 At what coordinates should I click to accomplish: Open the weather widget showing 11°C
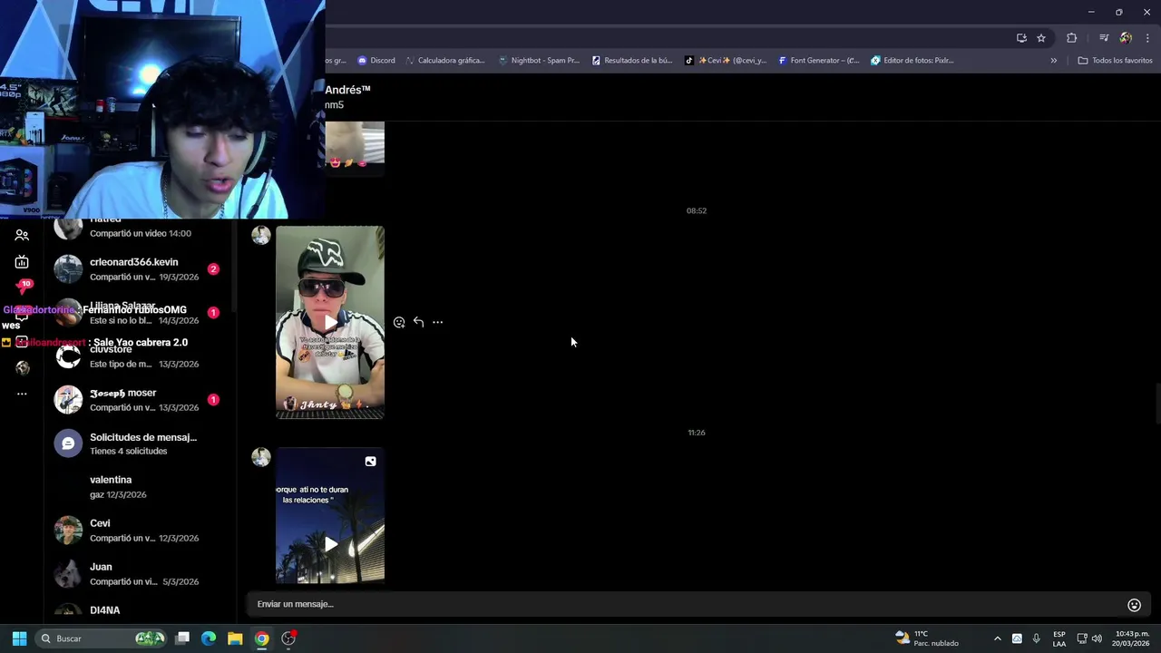[x=927, y=638]
